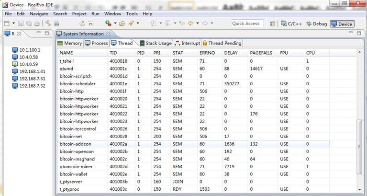The image size is (367, 196).
Task: Click the binary file icon next to hammer
Action: tap(56, 23)
